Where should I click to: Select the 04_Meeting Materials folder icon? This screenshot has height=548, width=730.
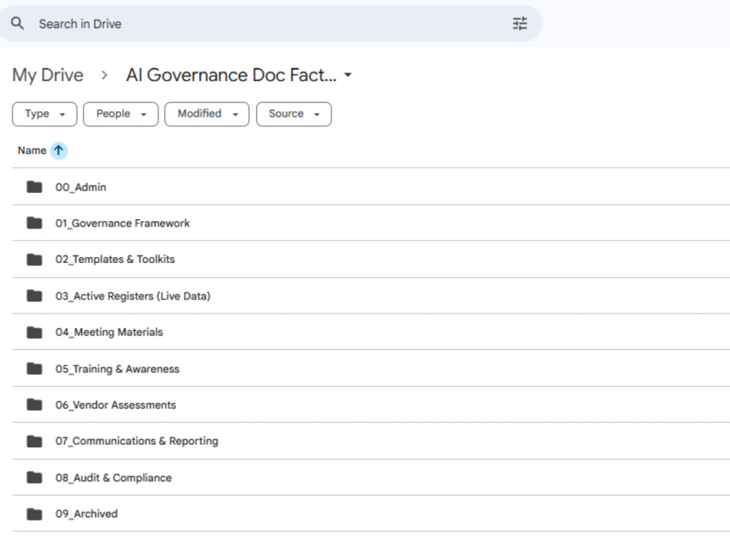(34, 332)
